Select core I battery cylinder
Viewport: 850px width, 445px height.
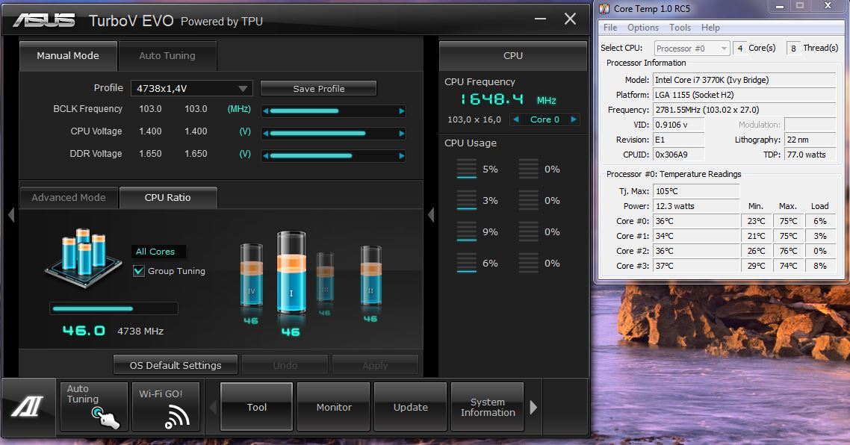tap(291, 272)
